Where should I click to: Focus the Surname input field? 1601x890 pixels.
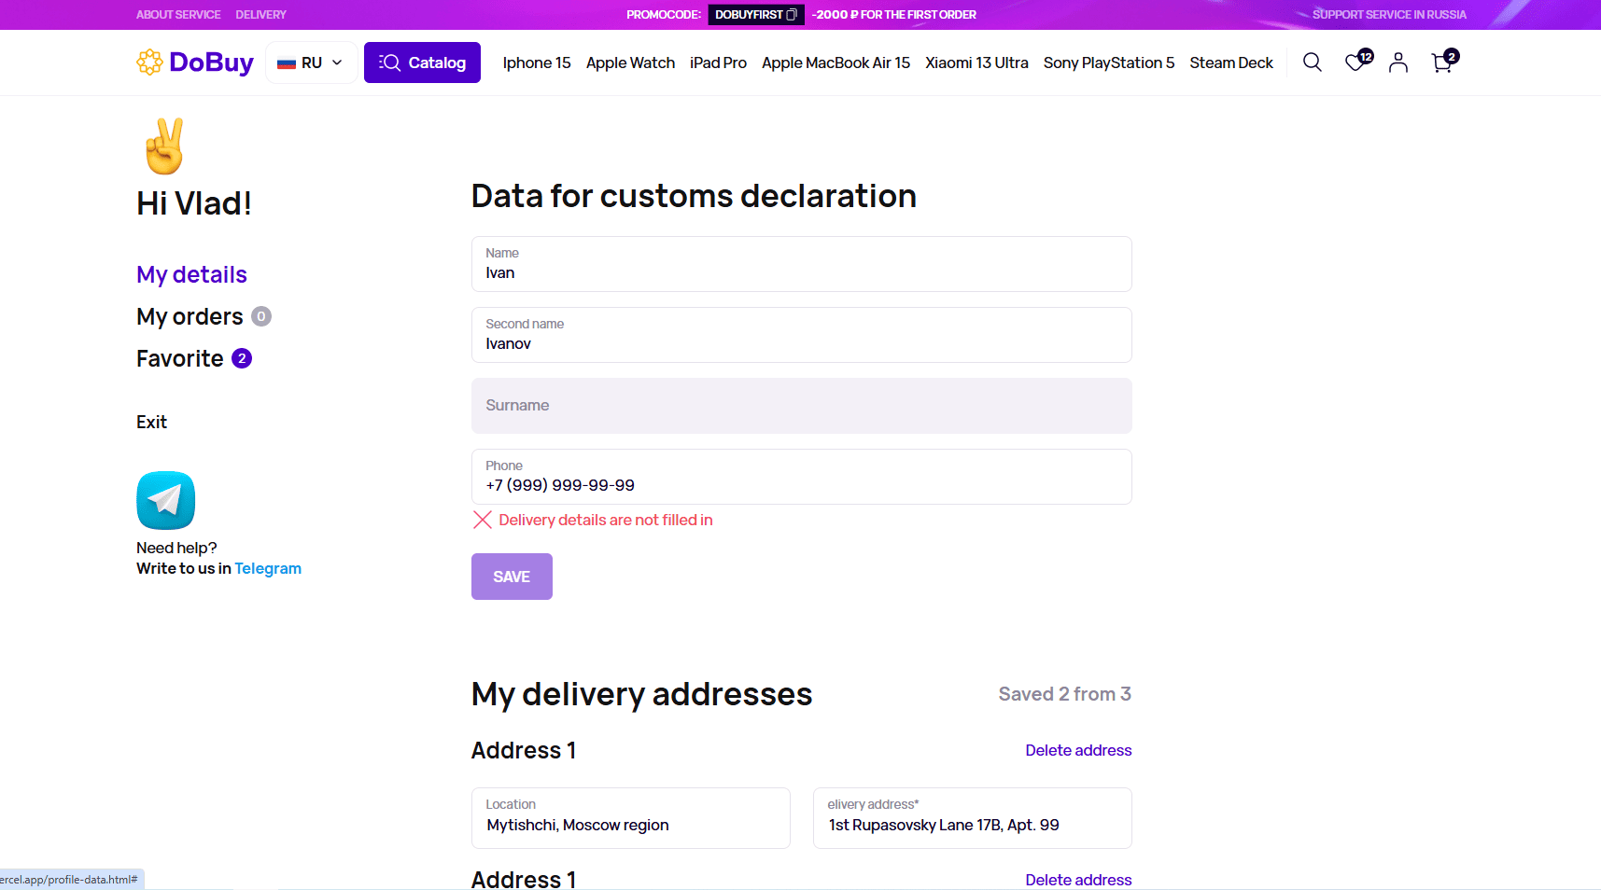coord(801,406)
